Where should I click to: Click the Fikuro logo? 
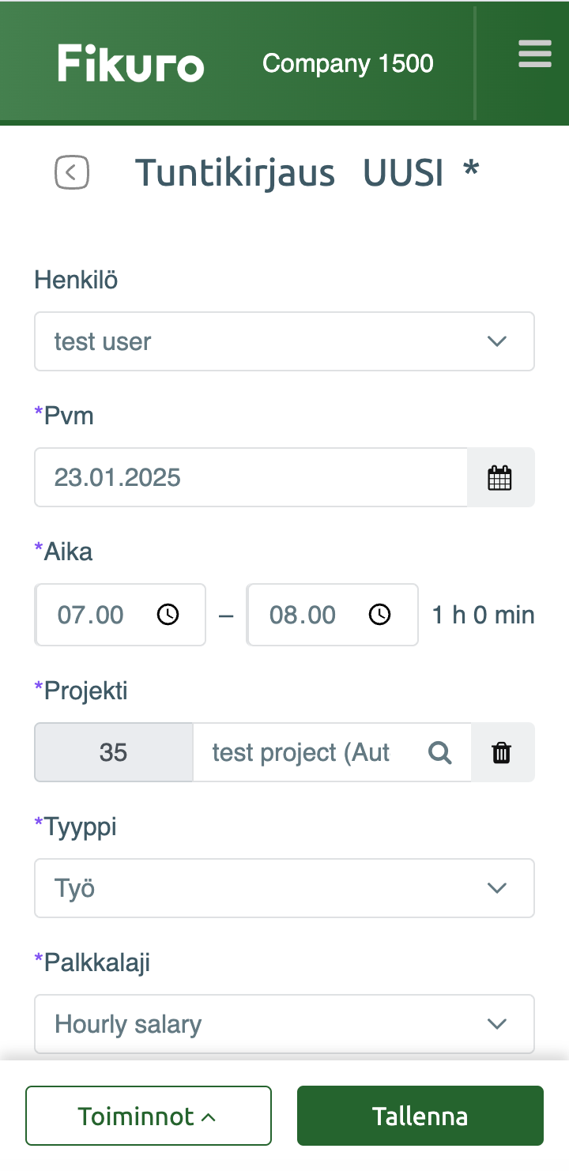pyautogui.click(x=131, y=63)
